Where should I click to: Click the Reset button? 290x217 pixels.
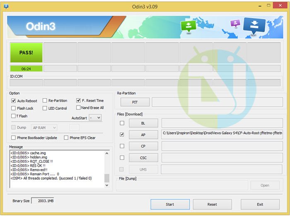pyautogui.click(x=212, y=204)
